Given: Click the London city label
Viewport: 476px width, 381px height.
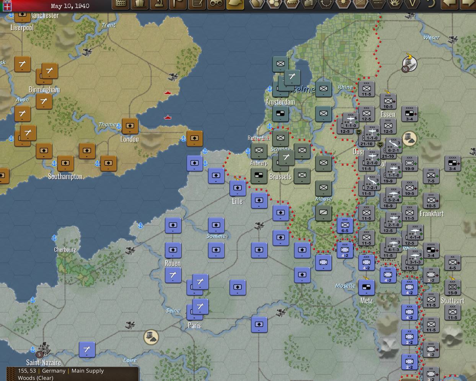Looking at the screenshot, I should coord(130,139).
